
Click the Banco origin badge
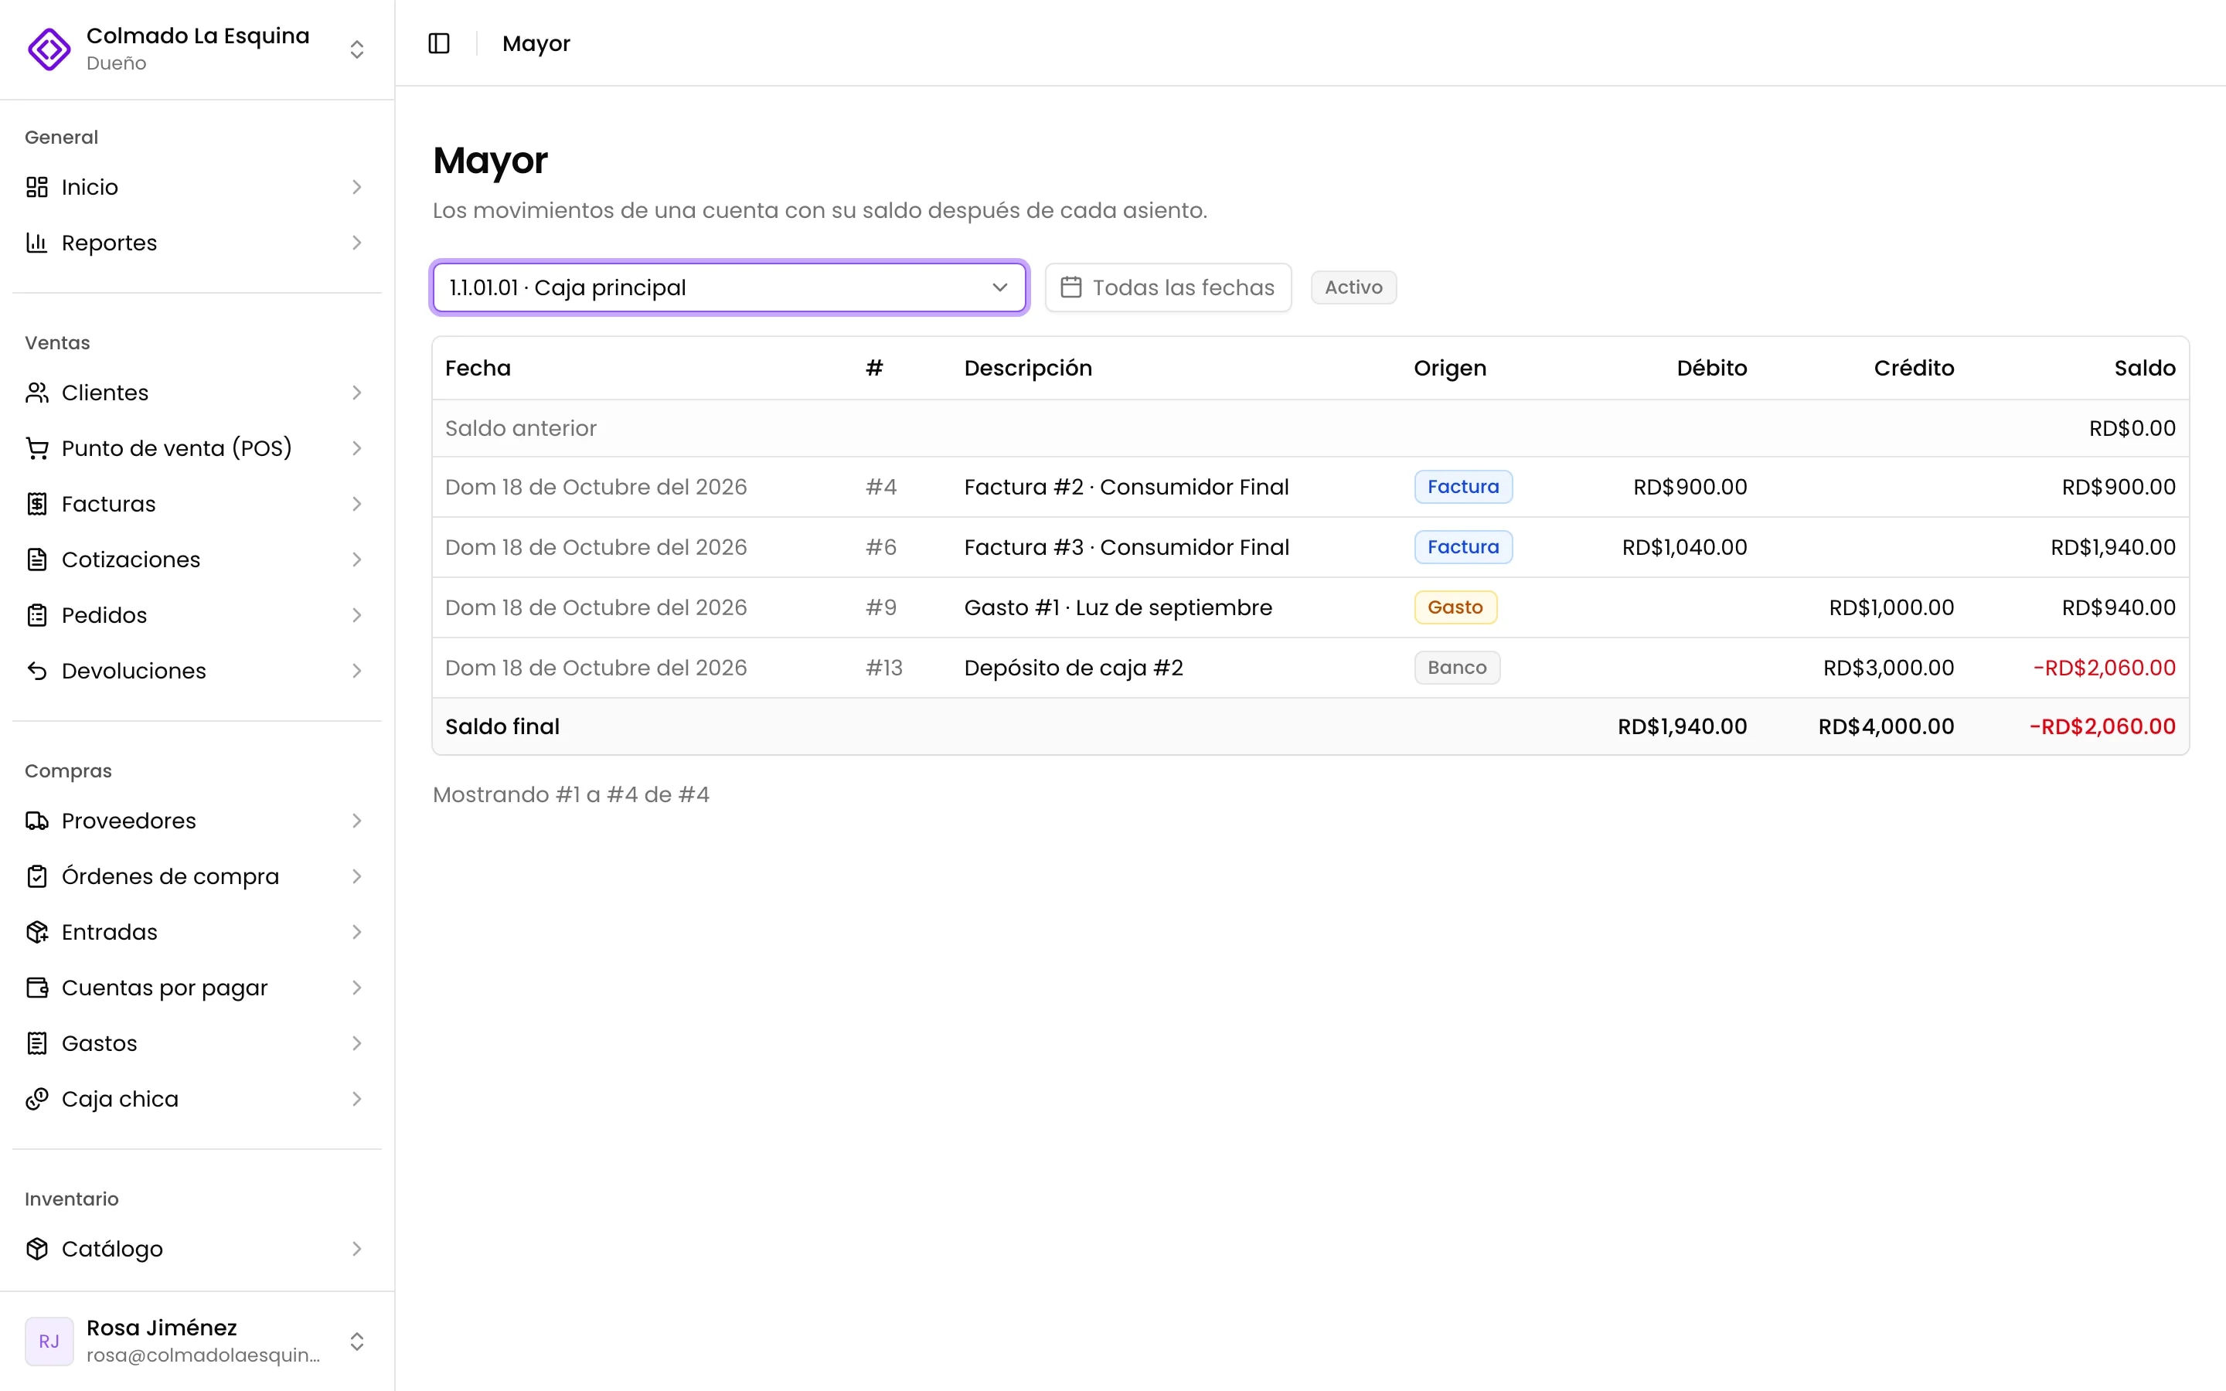(x=1457, y=668)
